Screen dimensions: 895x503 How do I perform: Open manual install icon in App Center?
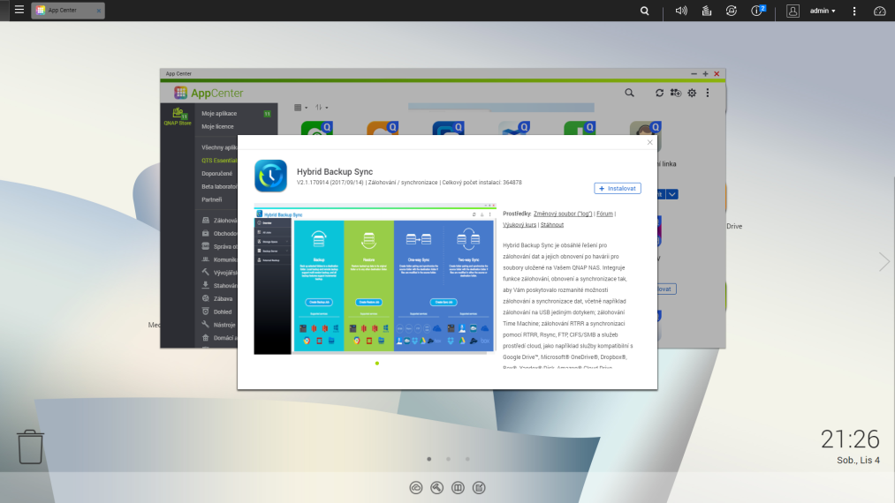pos(676,93)
